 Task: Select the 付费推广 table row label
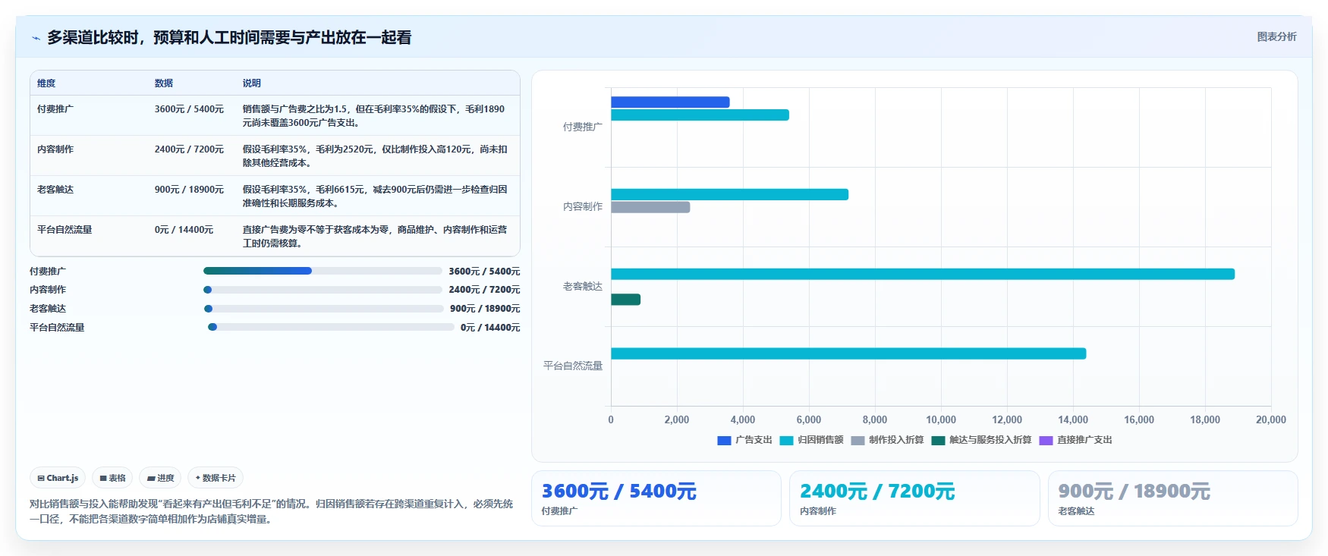coord(55,109)
